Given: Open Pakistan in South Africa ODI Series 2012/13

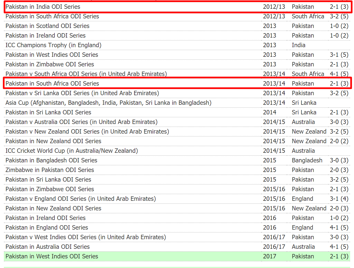Looking at the screenshot, I should point(52,16).
